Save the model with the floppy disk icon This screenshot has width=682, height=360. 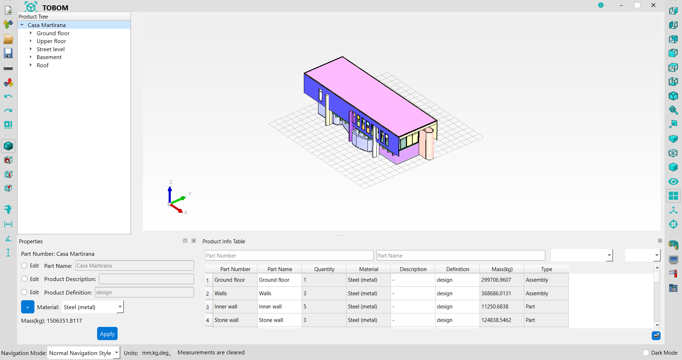pos(8,53)
